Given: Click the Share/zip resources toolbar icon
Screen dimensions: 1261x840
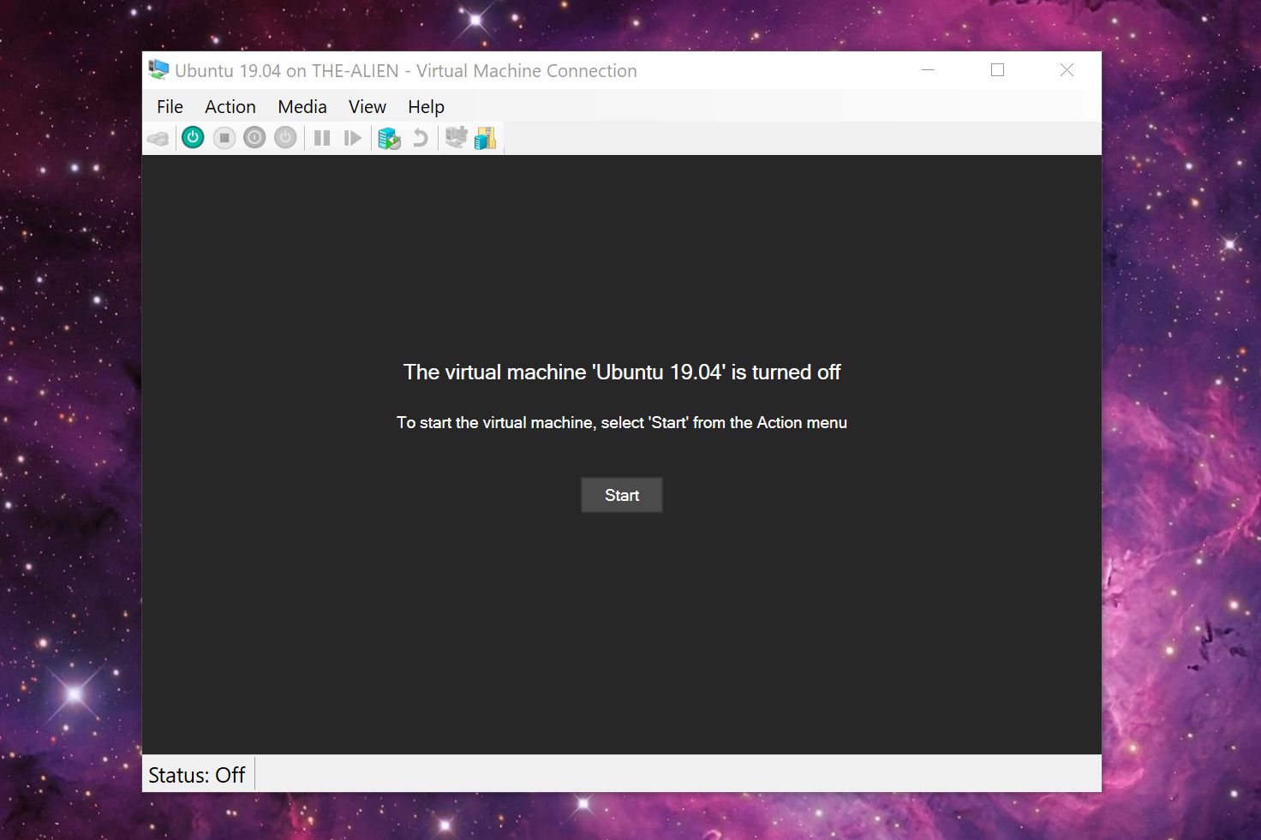Looking at the screenshot, I should click(x=486, y=138).
